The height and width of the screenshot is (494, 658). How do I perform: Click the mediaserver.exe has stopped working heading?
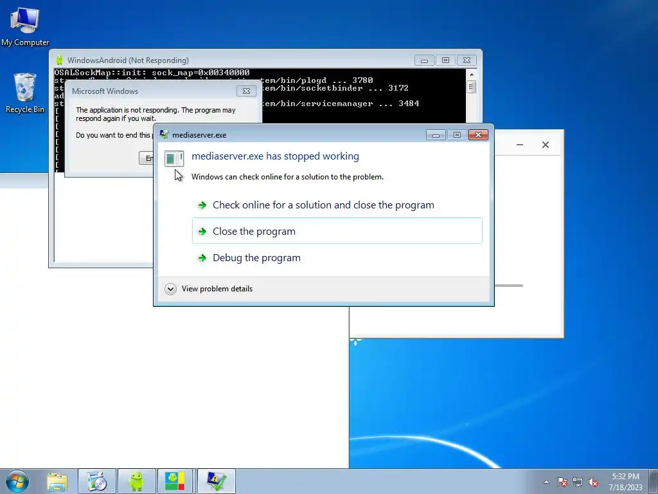(x=275, y=156)
